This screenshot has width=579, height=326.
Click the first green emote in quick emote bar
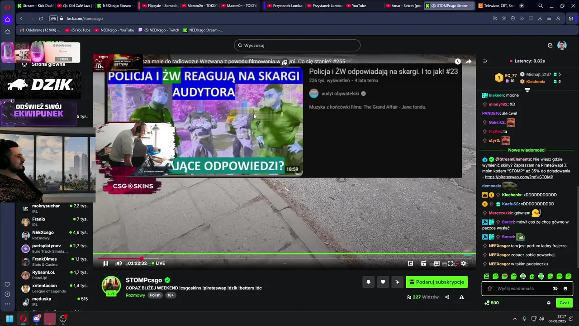(486, 276)
